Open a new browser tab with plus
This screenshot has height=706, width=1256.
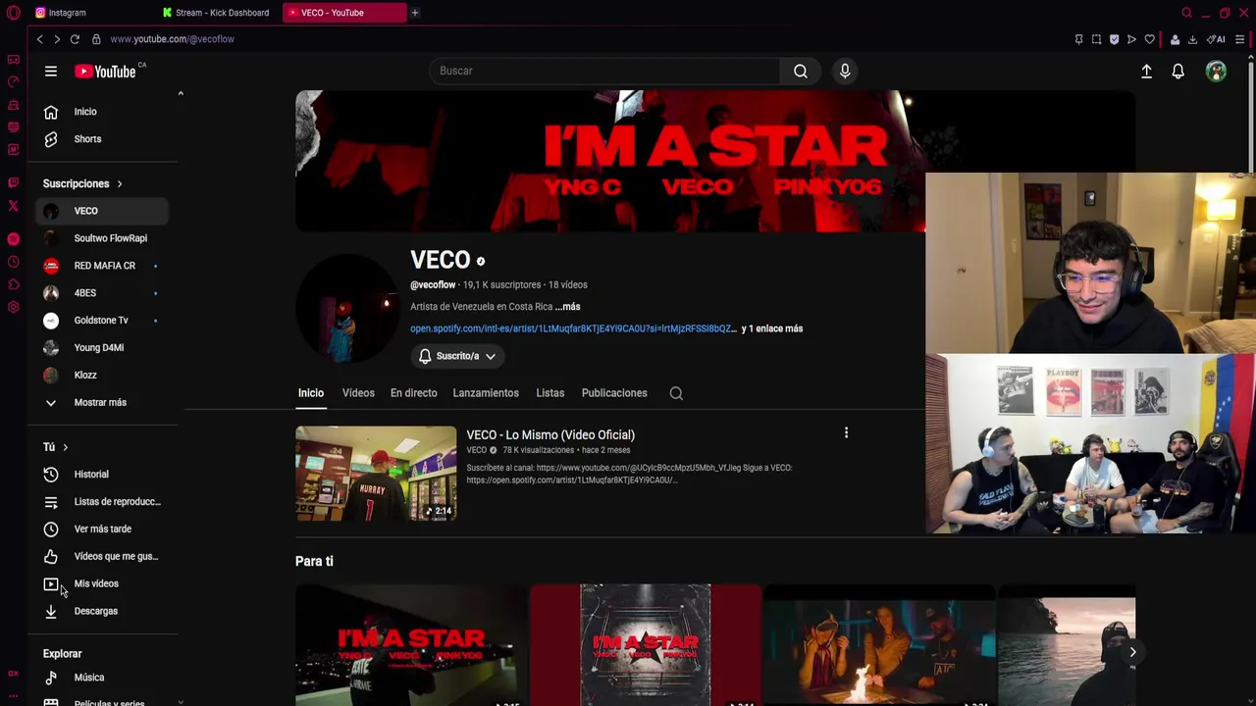click(415, 13)
